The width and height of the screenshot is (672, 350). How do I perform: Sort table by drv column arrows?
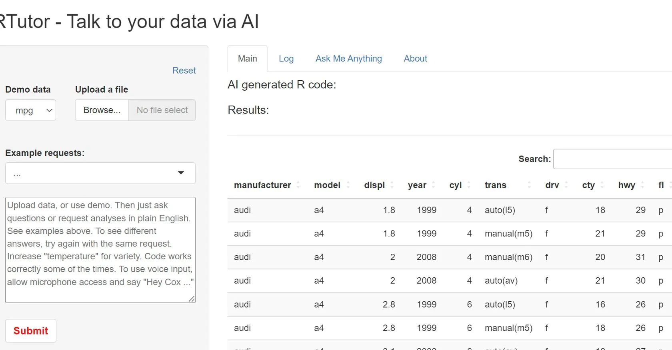[566, 185]
